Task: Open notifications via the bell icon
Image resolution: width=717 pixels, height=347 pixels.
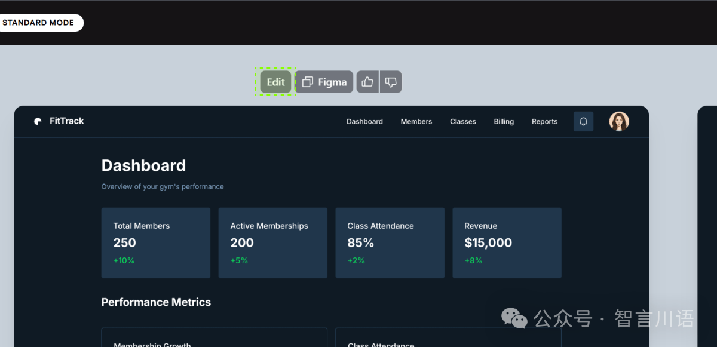Action: 584,121
